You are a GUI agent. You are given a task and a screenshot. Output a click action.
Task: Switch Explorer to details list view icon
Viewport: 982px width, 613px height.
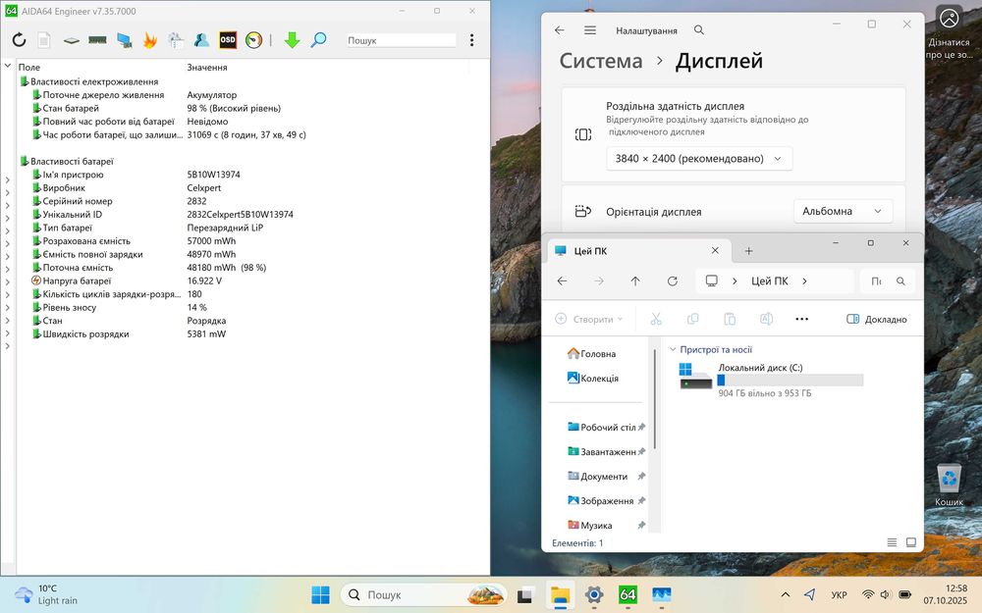point(892,542)
